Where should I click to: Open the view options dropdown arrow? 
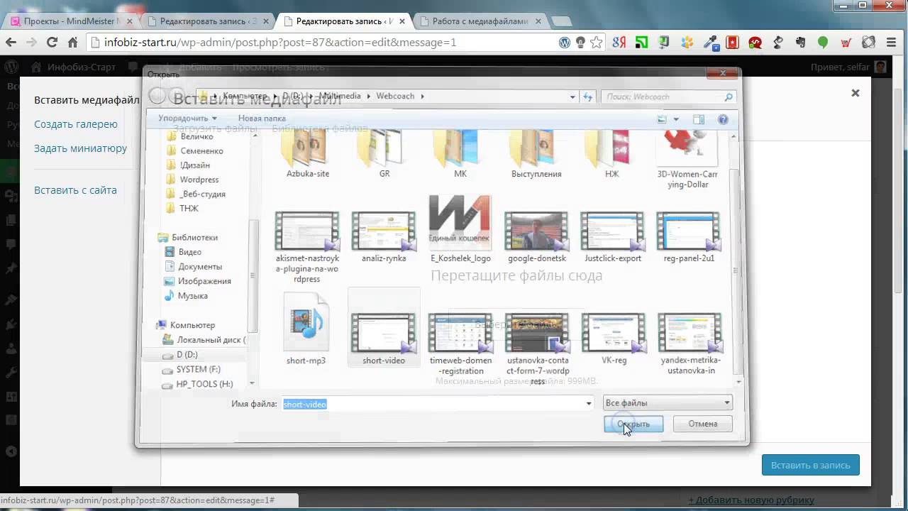(676, 119)
